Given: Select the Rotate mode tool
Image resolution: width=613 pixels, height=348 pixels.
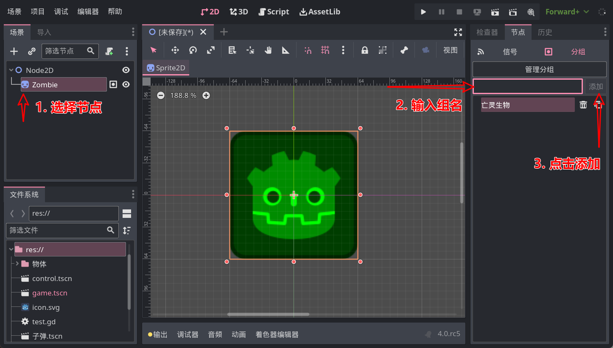Looking at the screenshot, I should pyautogui.click(x=193, y=50).
